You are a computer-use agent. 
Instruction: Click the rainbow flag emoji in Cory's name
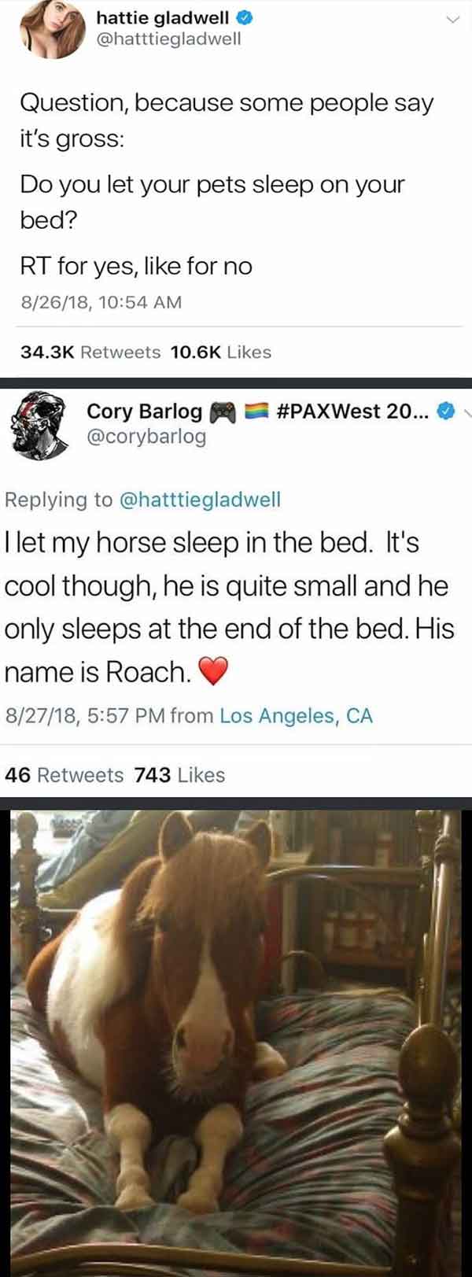pos(256,411)
